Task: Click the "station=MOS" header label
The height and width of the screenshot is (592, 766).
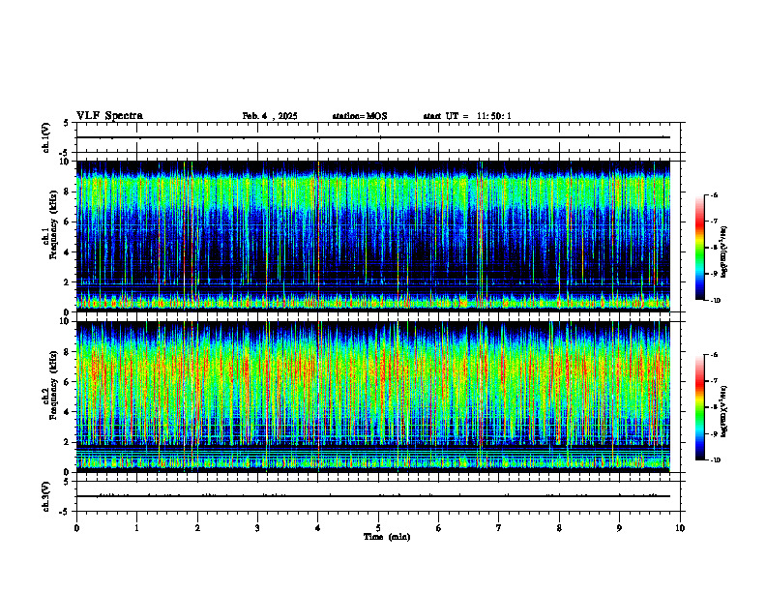Action: (x=360, y=116)
